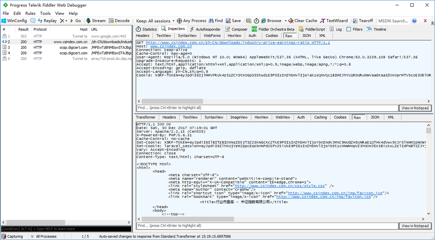Follow csindex style.css link in response
Viewport: 435px width, 240px height.
click(x=279, y=186)
